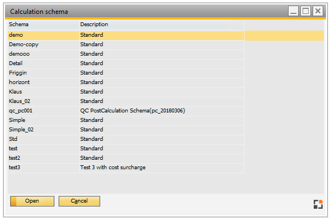Click the Standard description of Std

pyautogui.click(x=91, y=139)
